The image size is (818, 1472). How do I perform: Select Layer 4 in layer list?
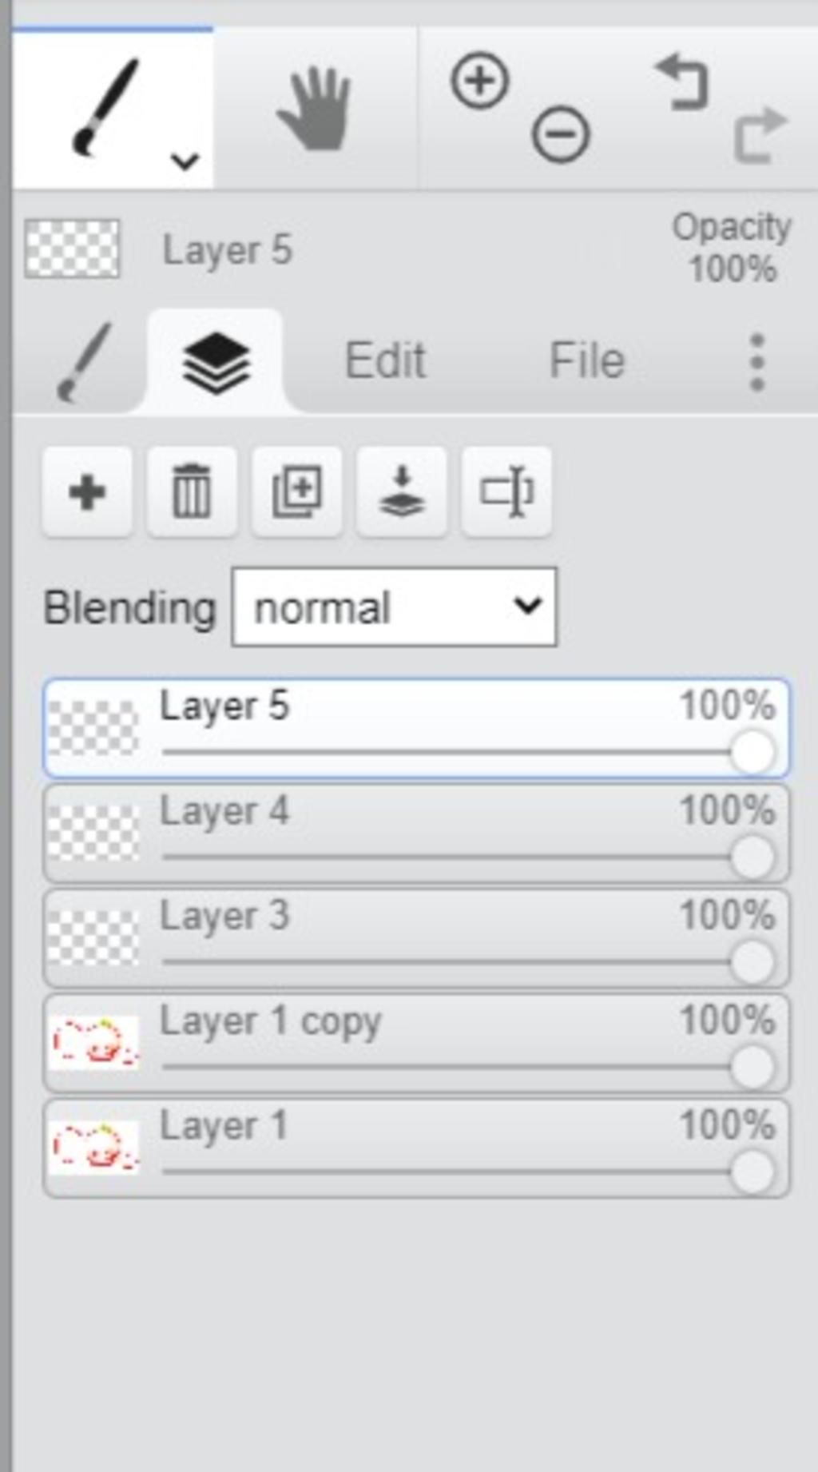click(x=416, y=833)
